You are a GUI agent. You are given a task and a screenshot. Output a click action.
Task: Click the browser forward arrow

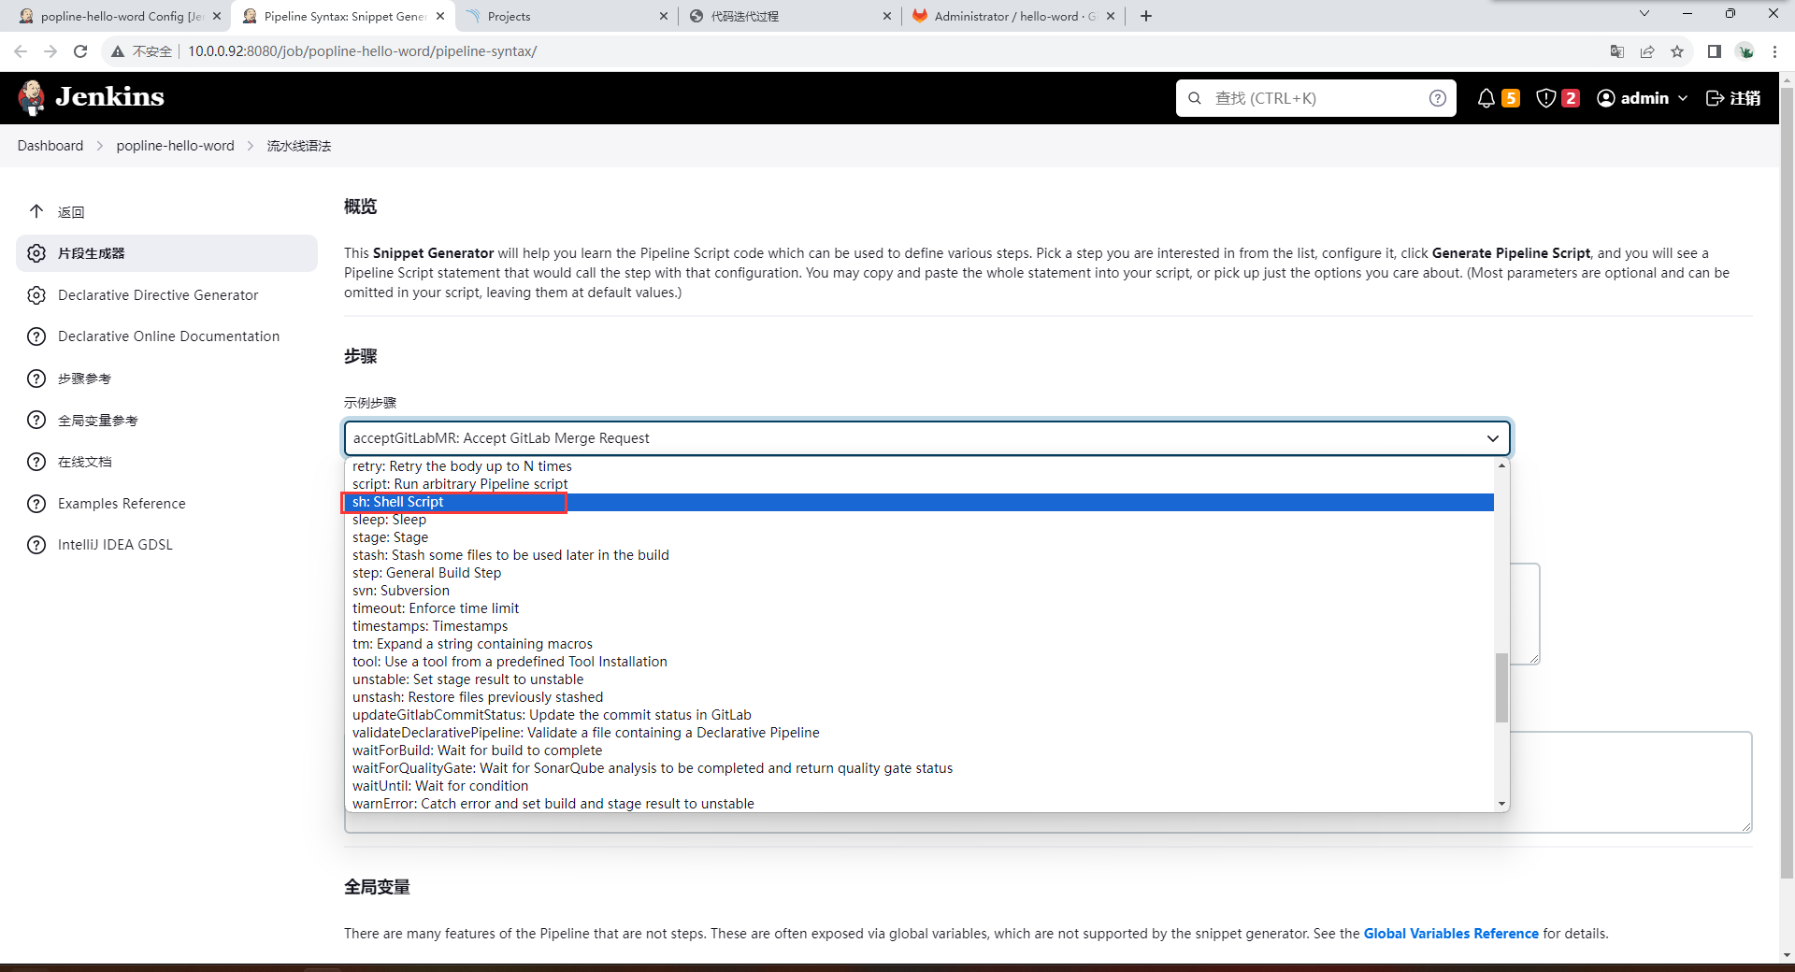click(x=50, y=51)
